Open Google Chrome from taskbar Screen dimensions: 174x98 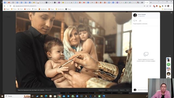click(60, 96)
